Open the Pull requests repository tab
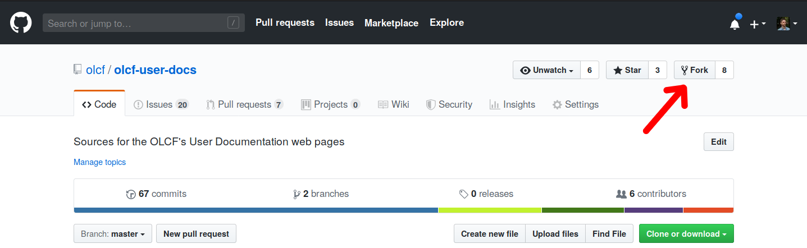807x248 pixels. pyautogui.click(x=244, y=104)
